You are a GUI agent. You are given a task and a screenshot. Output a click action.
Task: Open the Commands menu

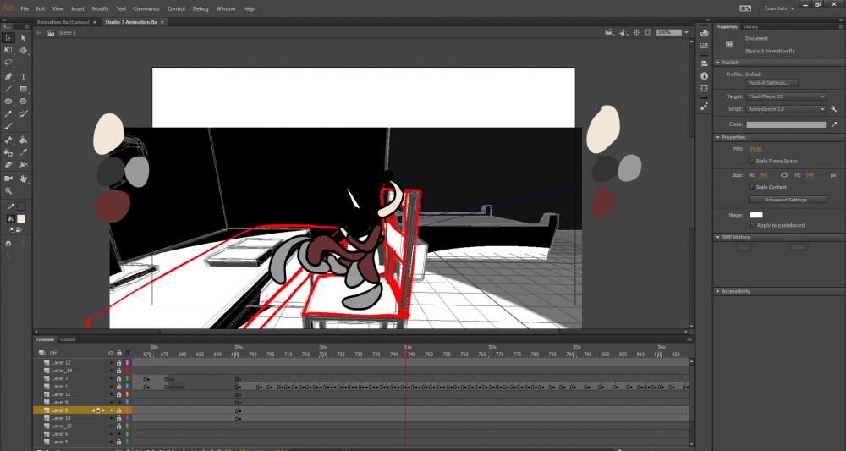pyautogui.click(x=146, y=8)
